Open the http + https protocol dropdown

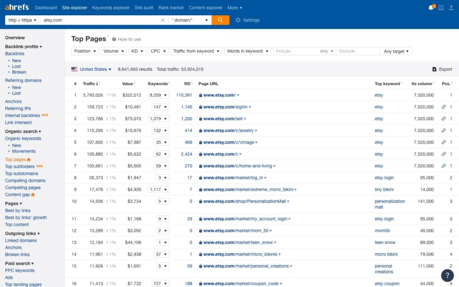coord(22,20)
